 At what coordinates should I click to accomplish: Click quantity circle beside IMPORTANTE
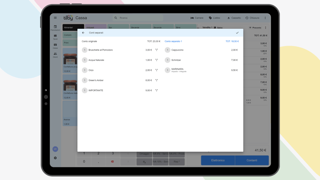tap(85, 90)
